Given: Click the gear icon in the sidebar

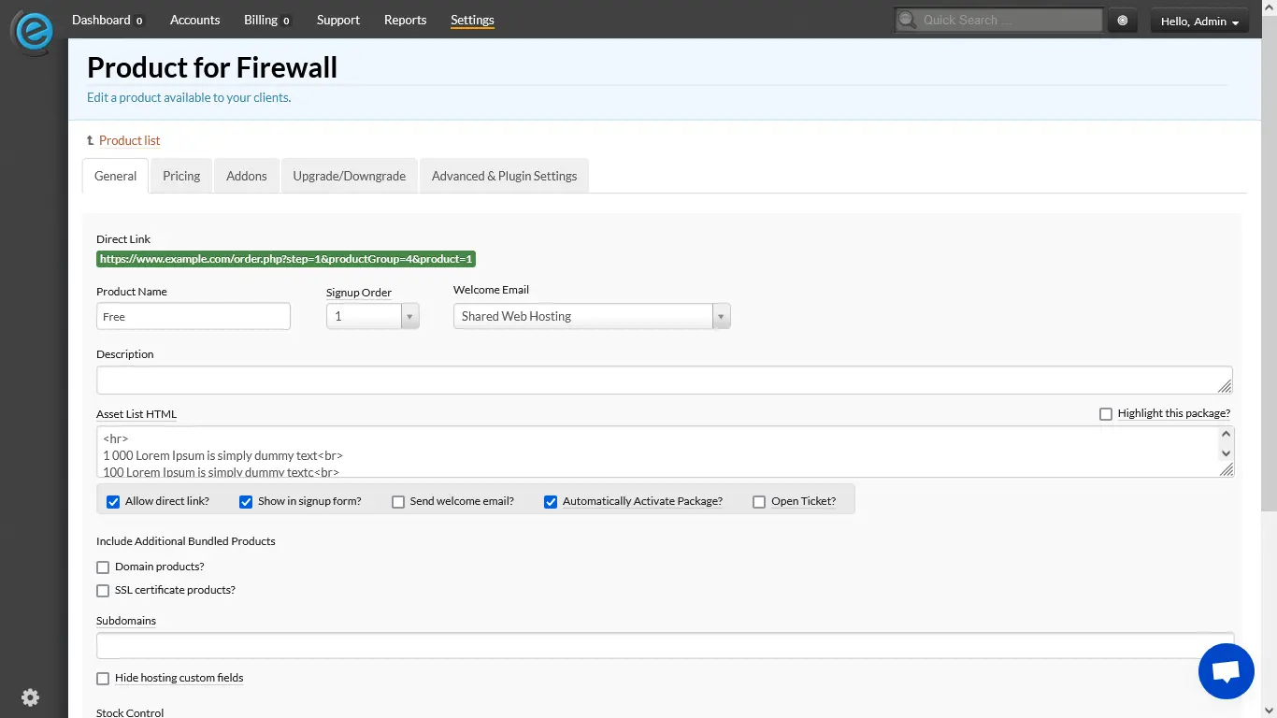Looking at the screenshot, I should tap(30, 696).
